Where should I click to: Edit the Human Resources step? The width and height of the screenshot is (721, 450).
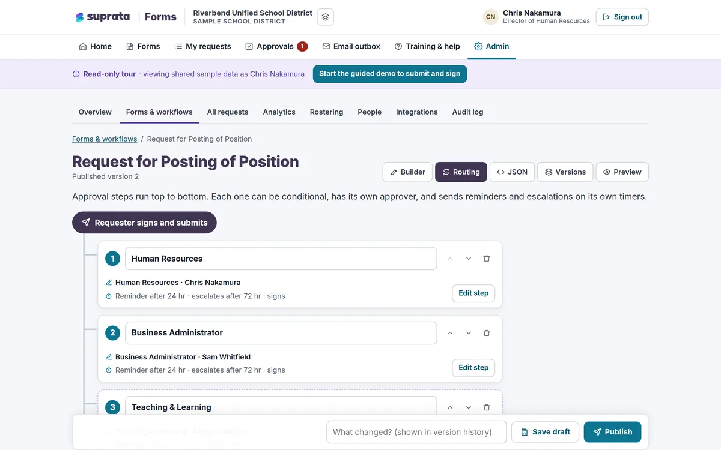coord(473,293)
